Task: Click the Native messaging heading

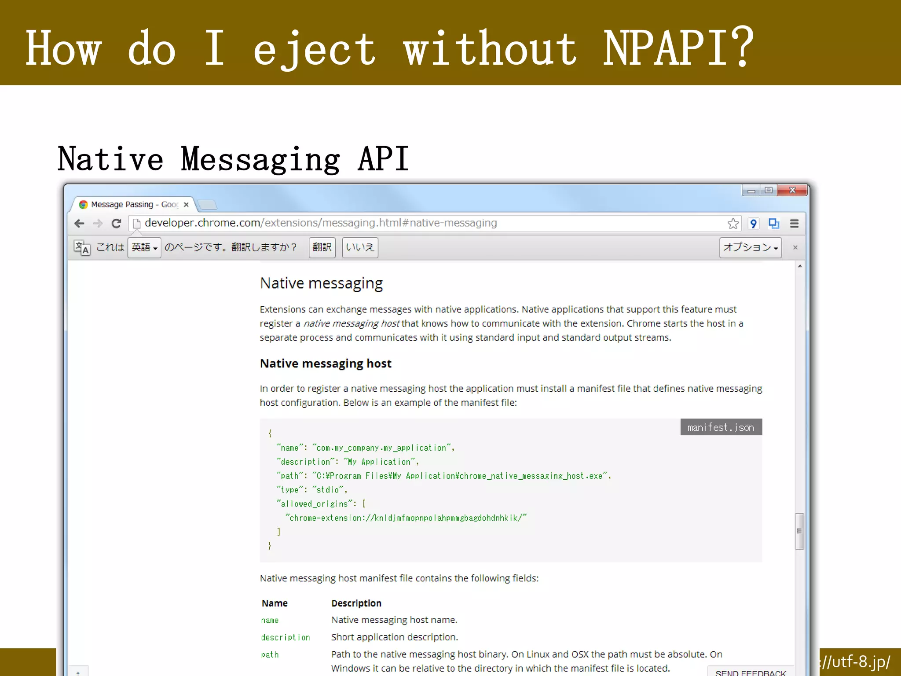Action: 321,283
